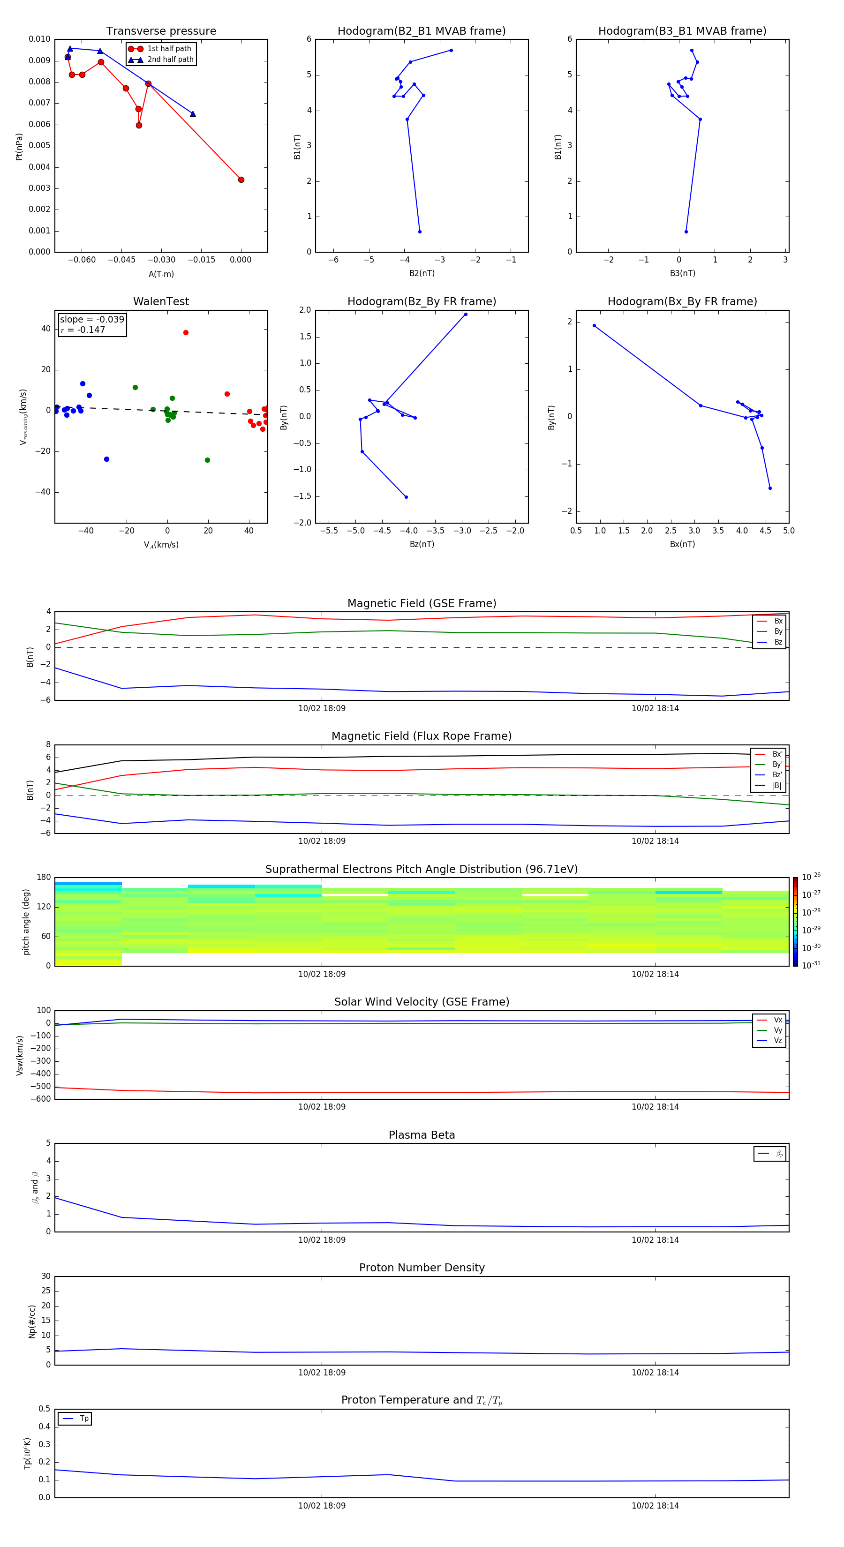
Task: Click the '10^-26' color bar label
Action: click(811, 877)
